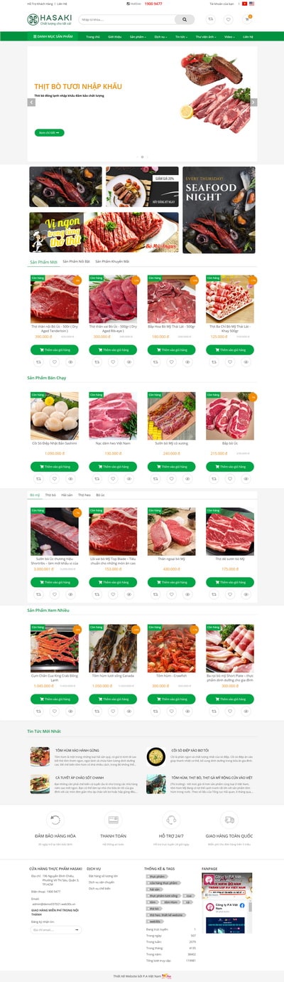Open the shopping cart icon

248,19
